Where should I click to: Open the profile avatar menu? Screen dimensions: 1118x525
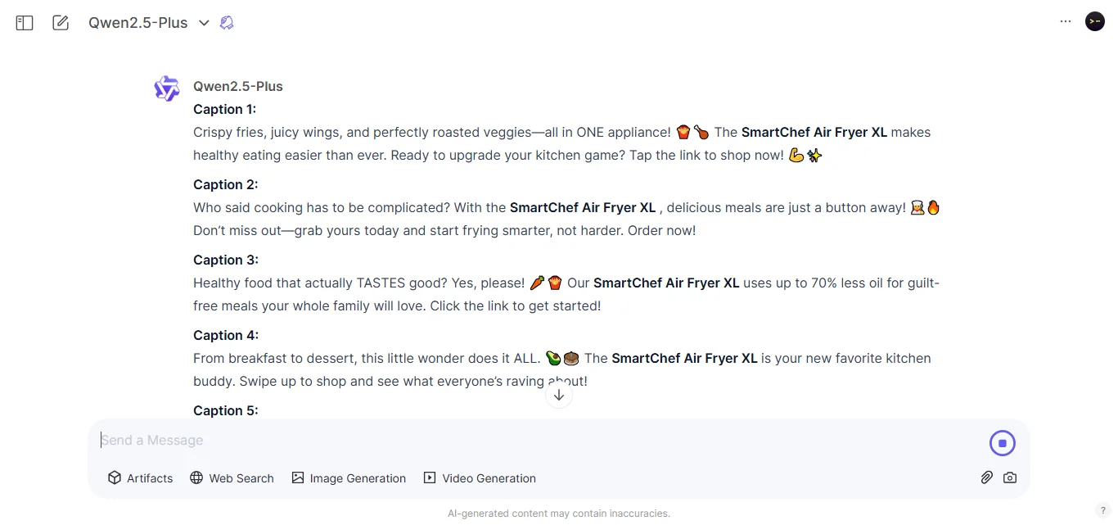tap(1094, 21)
